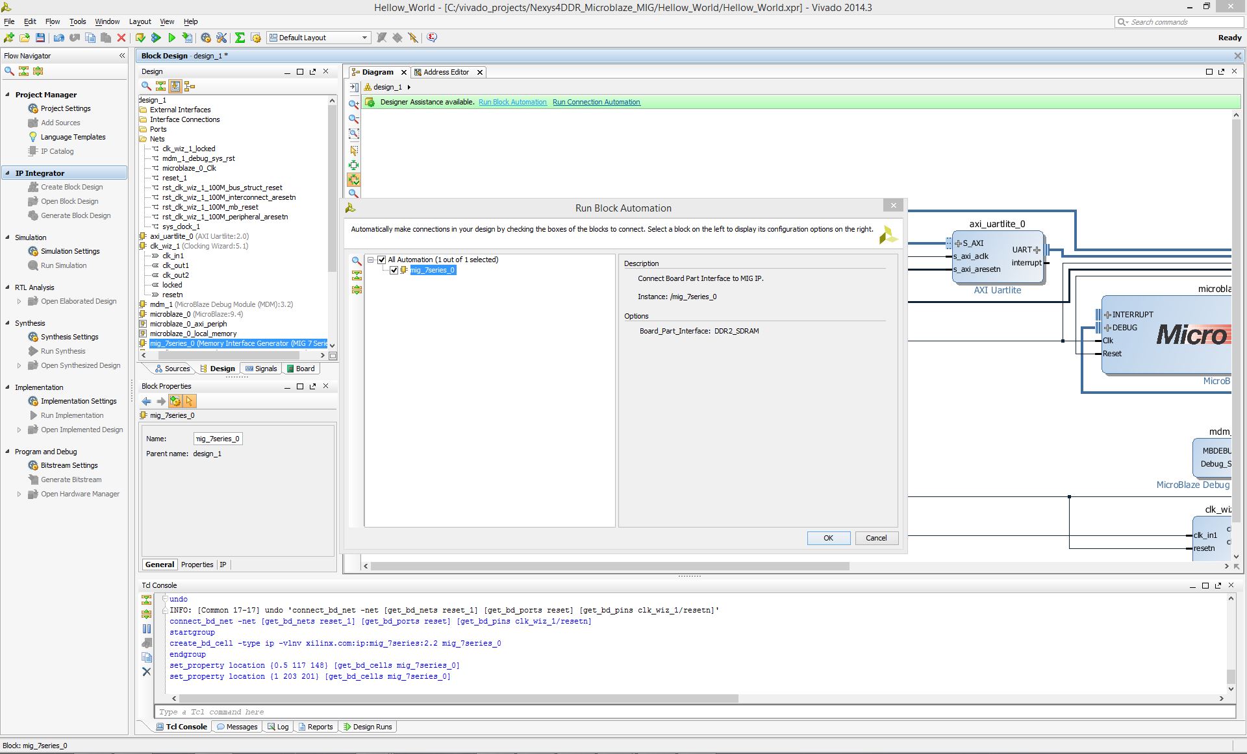Click the diagram horizontal scrollbar
Screen dimensions: 1247x754
click(x=610, y=566)
